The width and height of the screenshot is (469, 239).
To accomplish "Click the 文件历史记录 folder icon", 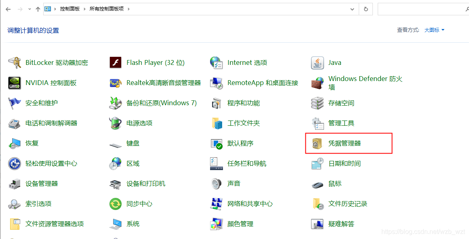I will point(318,204).
